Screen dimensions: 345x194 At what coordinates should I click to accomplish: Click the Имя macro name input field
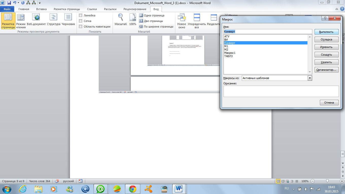(268, 32)
